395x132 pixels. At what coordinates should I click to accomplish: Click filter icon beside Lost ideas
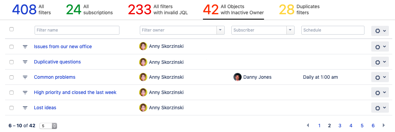click(25, 108)
